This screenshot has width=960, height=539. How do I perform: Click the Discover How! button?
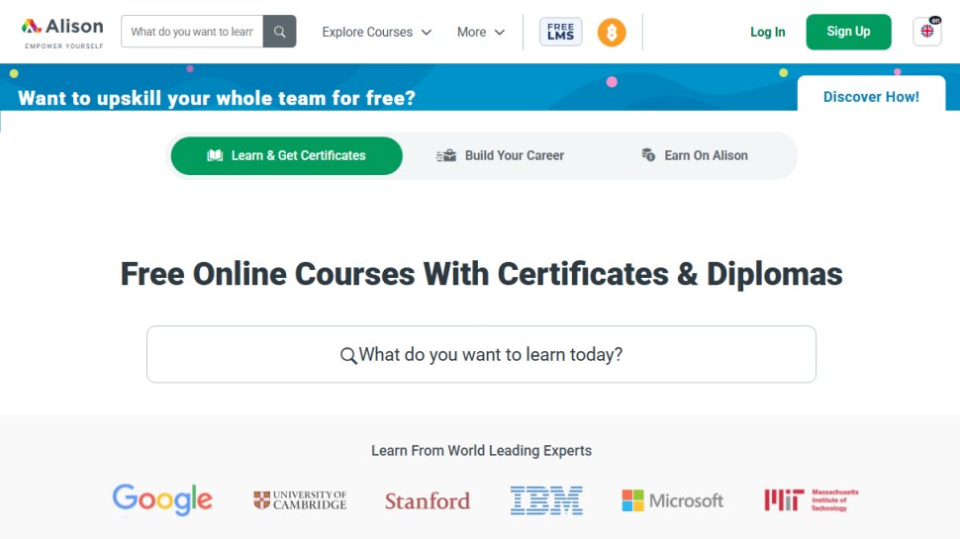tap(871, 96)
